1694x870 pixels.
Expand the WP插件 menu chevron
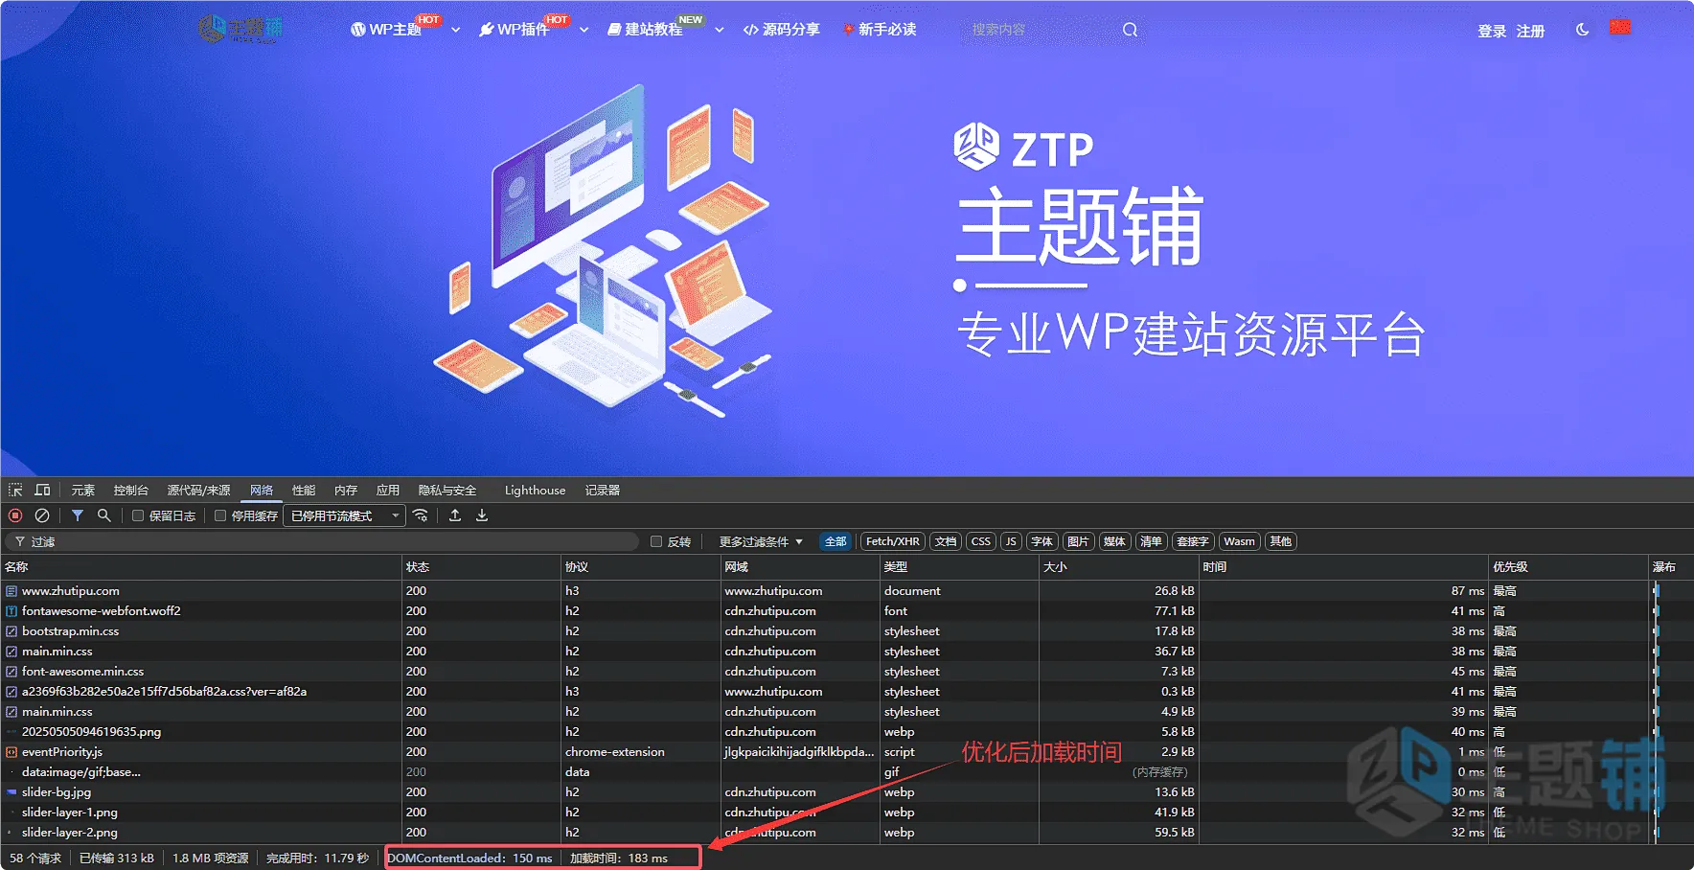click(584, 30)
